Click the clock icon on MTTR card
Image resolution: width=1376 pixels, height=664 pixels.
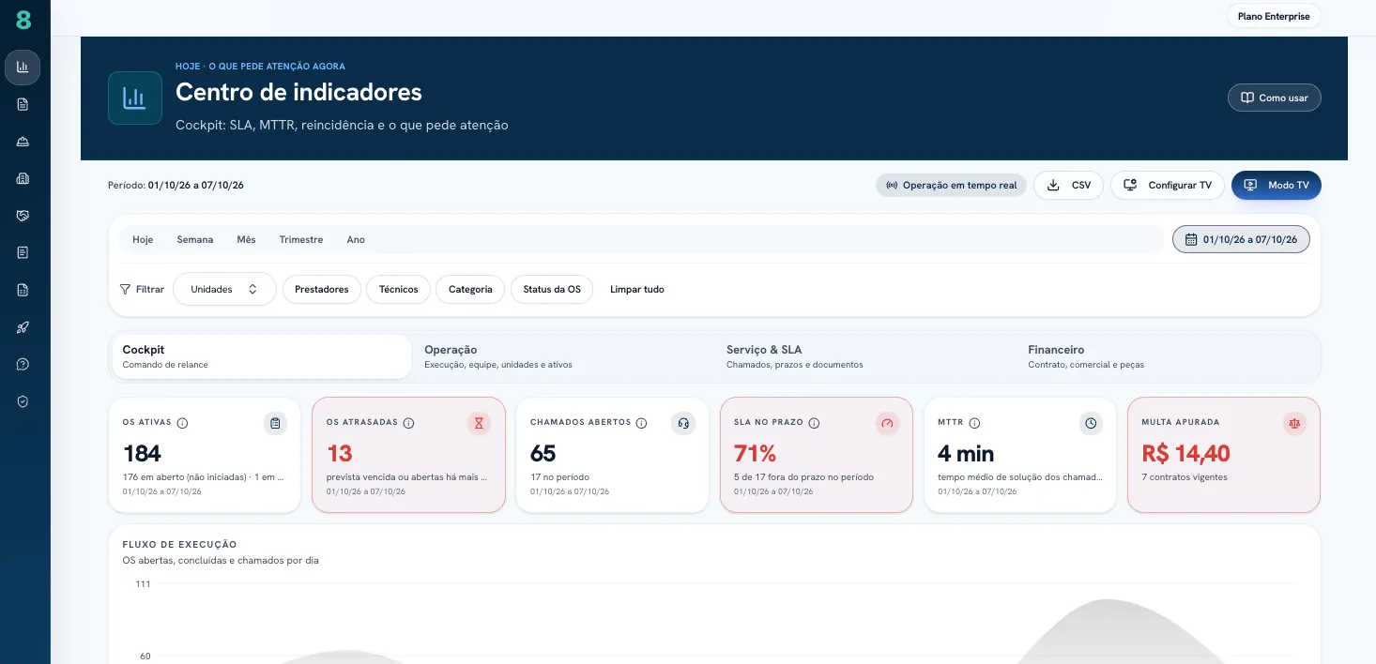pos(1091,424)
